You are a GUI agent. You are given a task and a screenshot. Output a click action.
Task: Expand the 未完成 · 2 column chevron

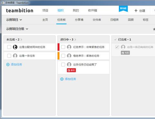[x=21, y=39]
